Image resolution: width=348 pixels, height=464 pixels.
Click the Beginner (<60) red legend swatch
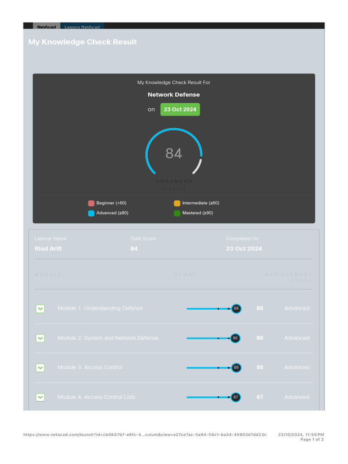(x=91, y=203)
